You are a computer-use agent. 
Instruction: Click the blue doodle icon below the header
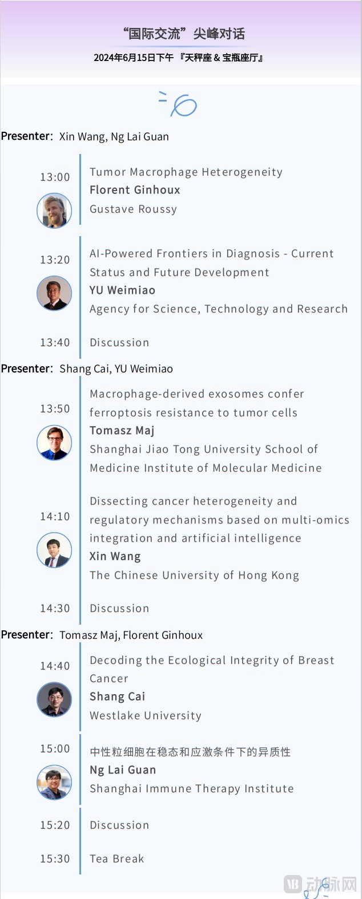pyautogui.click(x=179, y=104)
